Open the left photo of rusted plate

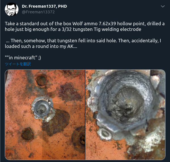45,115
